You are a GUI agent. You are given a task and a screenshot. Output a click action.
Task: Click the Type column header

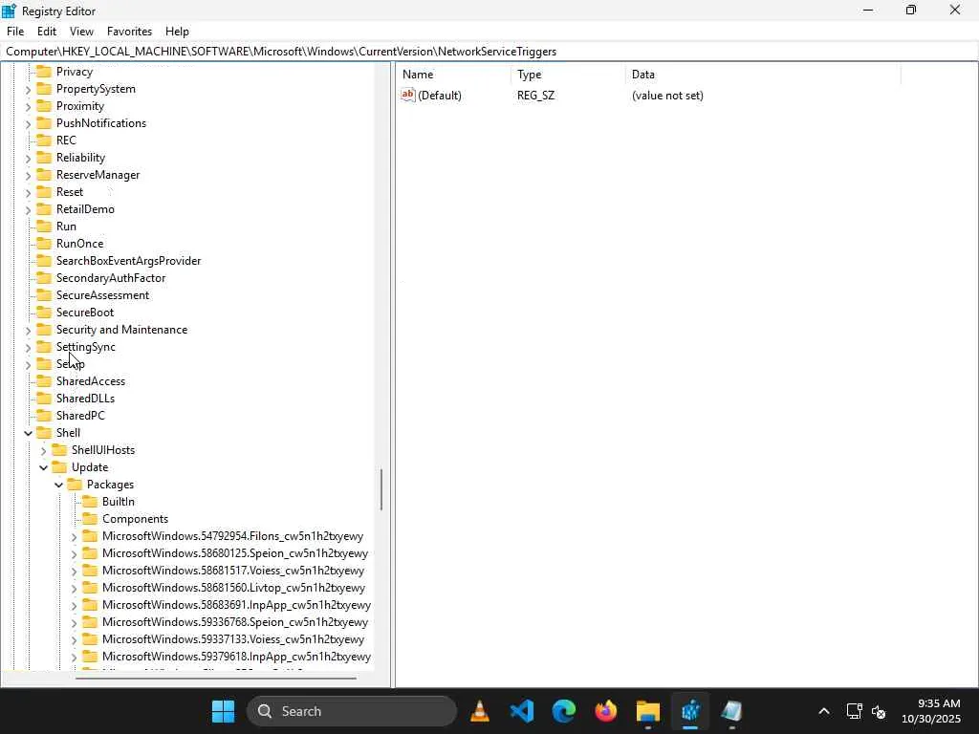568,75
